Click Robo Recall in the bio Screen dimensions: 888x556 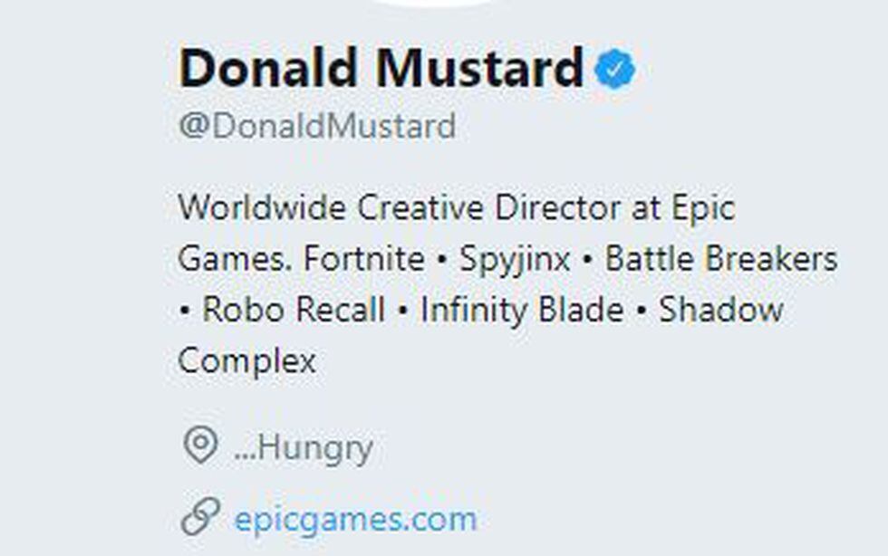point(294,311)
